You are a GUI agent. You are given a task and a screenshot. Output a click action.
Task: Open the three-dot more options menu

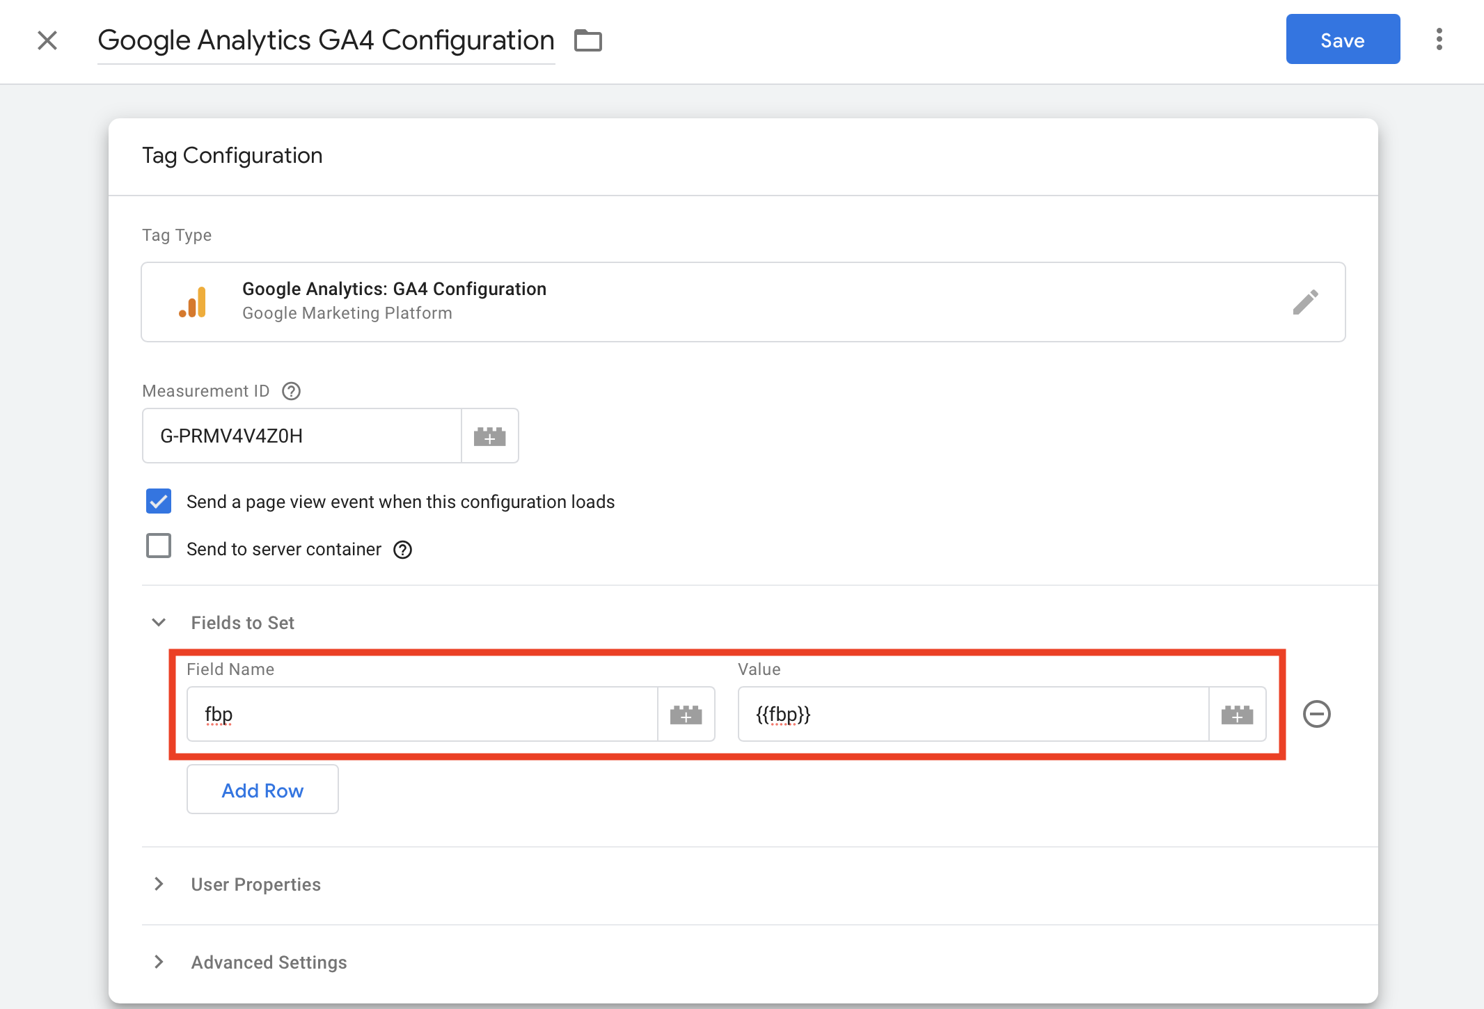click(1439, 40)
